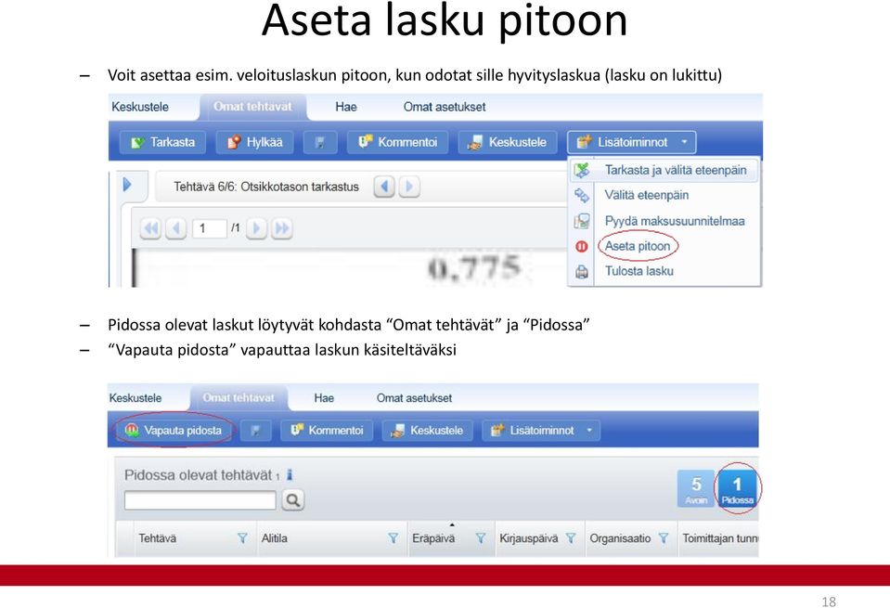Viewport: 890px width, 608px height.
Task: Click the flag button next to Hylkää
Action: coord(319,142)
